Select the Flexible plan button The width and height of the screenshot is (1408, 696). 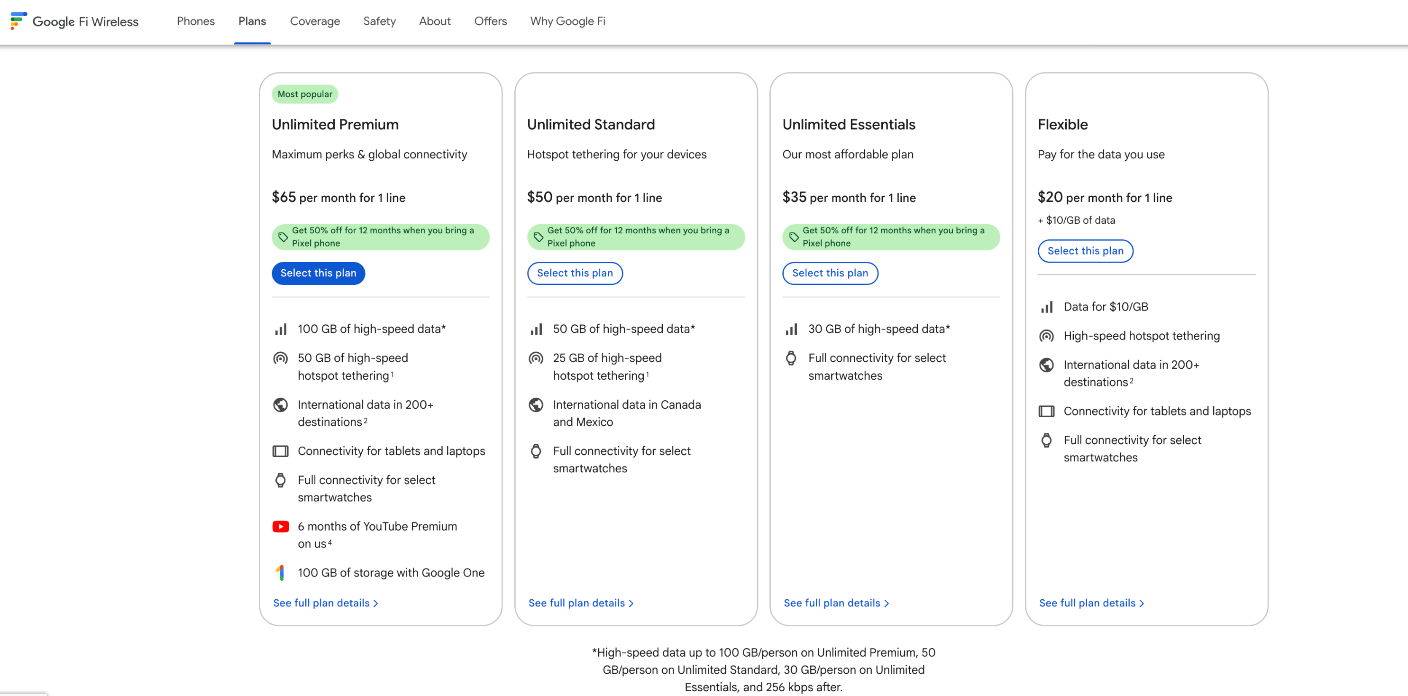[x=1085, y=251]
